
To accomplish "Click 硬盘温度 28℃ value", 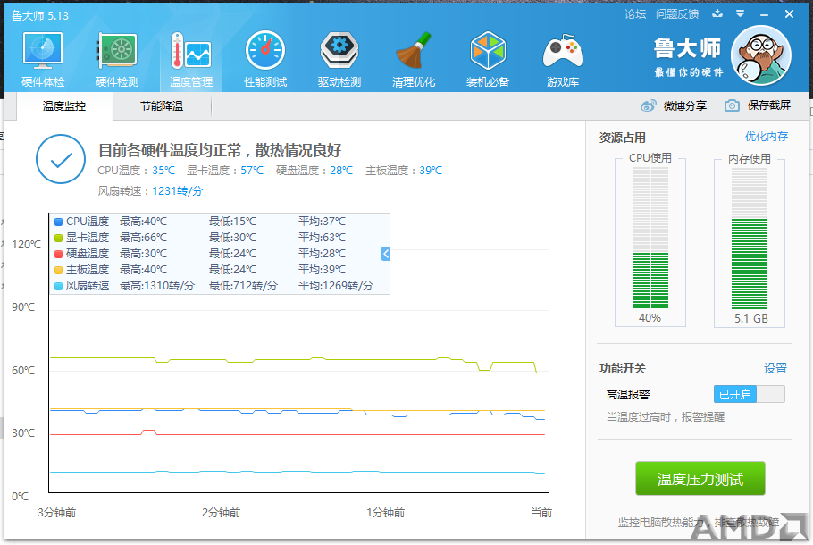I will [341, 170].
